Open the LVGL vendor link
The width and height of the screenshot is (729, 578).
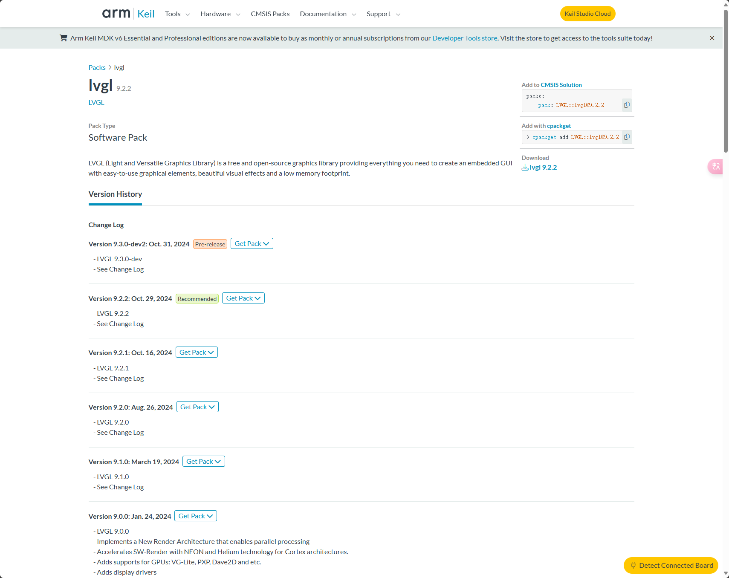pos(96,102)
